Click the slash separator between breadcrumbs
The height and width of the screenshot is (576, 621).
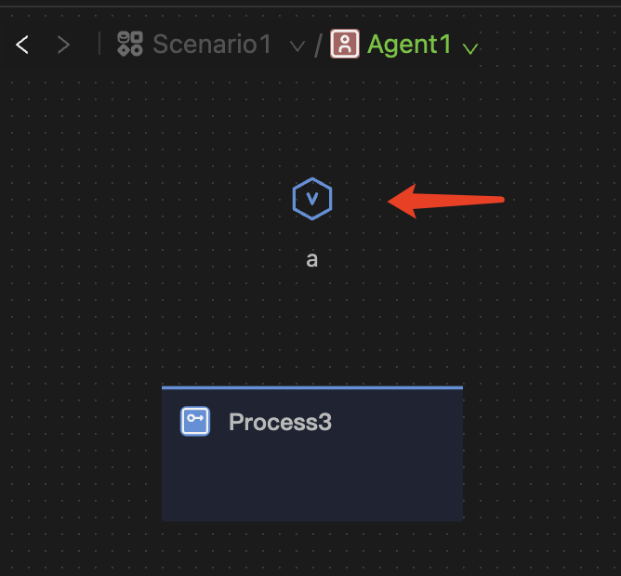tap(318, 45)
